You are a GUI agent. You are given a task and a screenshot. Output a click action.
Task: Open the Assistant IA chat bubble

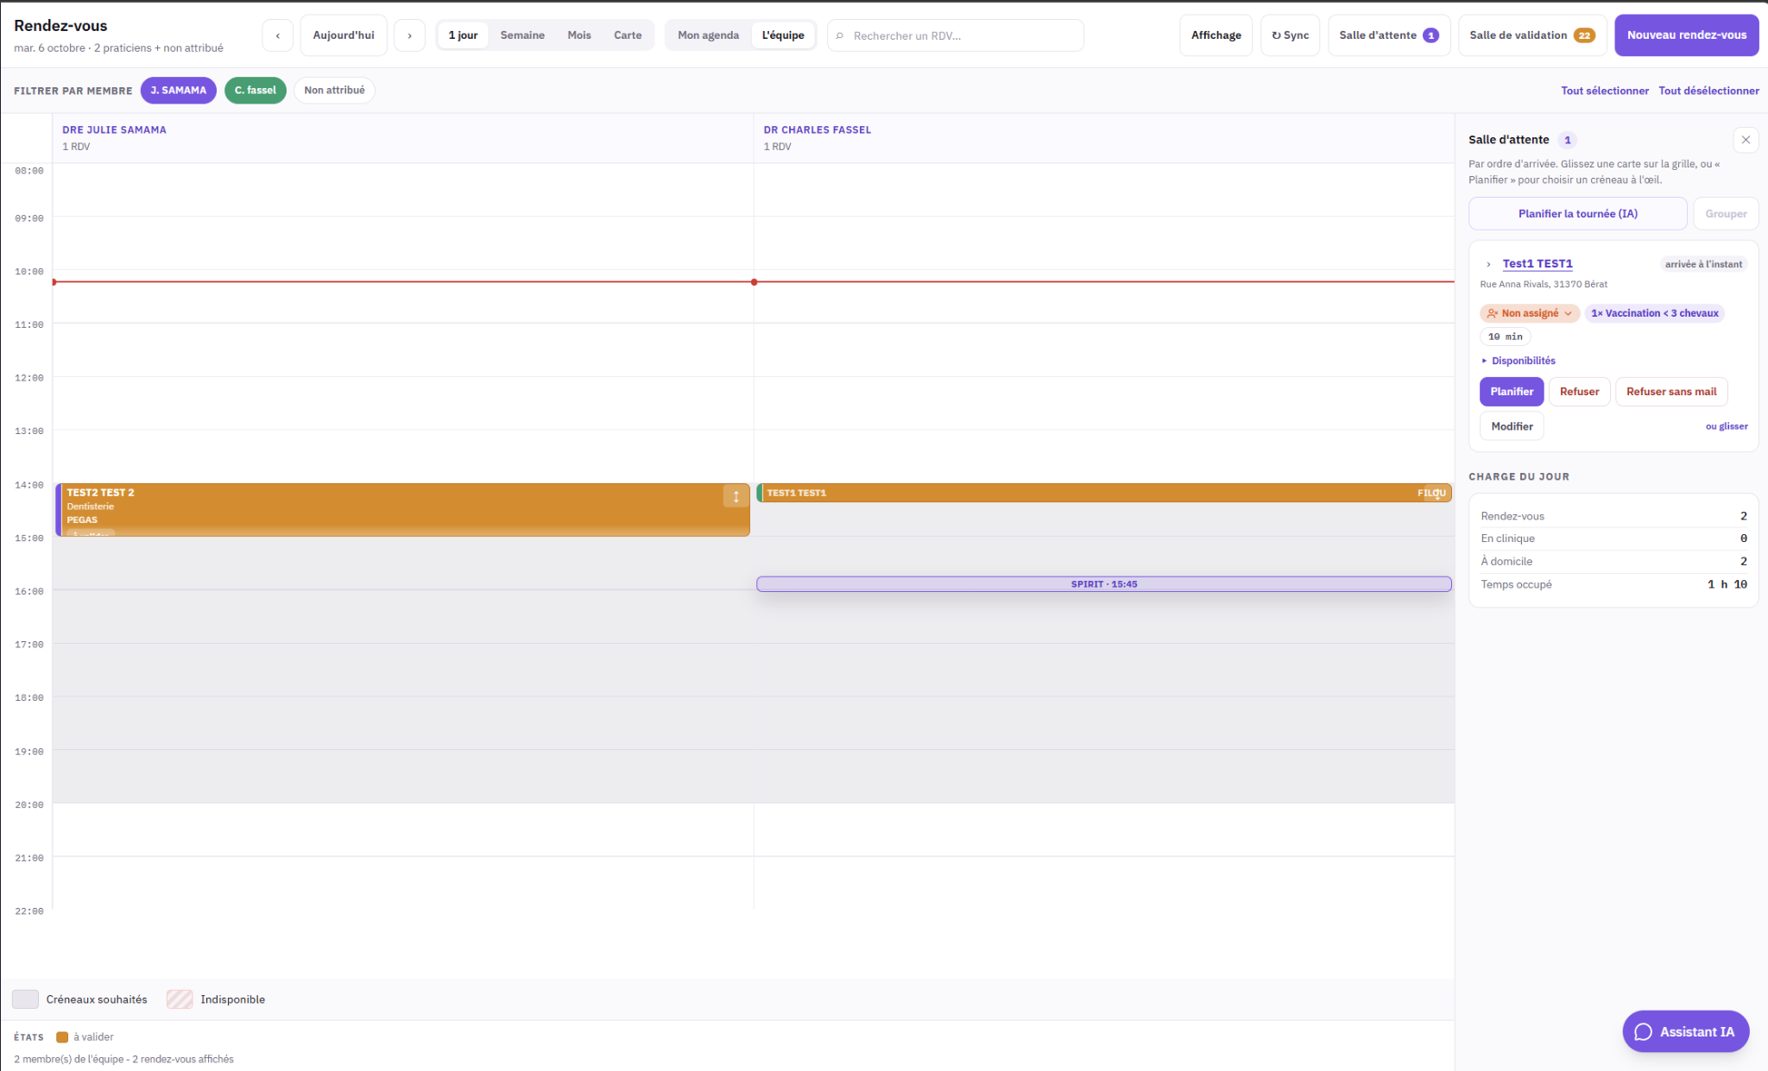[x=1685, y=1031]
